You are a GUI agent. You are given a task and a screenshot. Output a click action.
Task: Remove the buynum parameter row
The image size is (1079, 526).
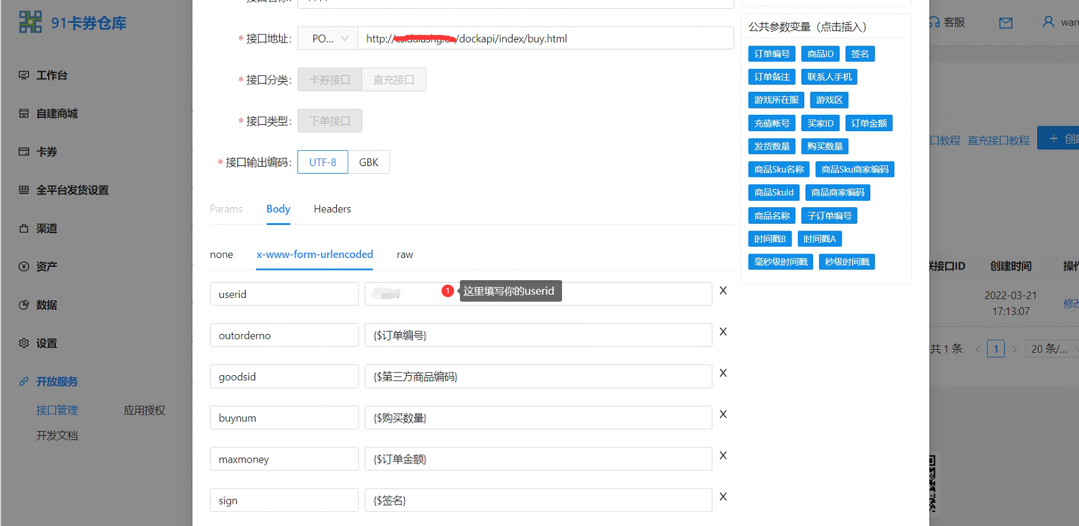pos(723,414)
